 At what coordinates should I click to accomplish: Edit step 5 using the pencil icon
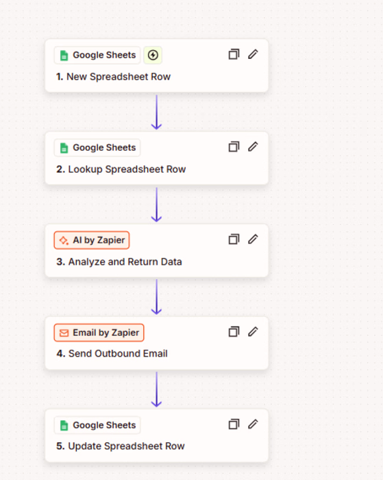coord(253,424)
